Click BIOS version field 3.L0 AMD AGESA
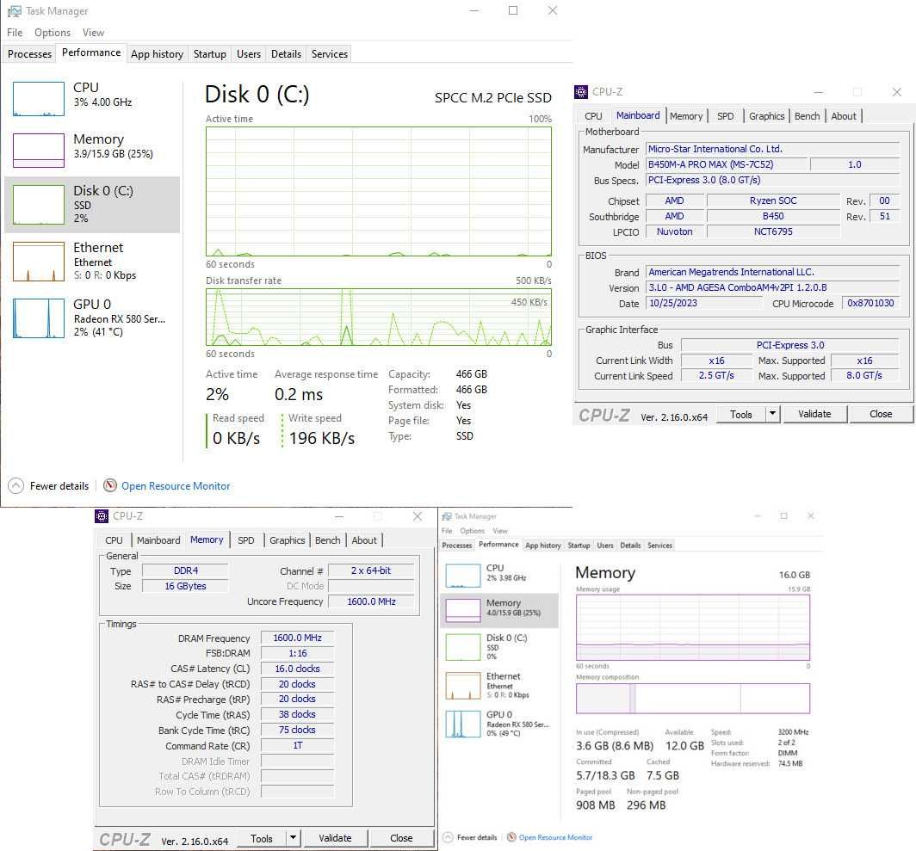This screenshot has width=916, height=851. 772,287
